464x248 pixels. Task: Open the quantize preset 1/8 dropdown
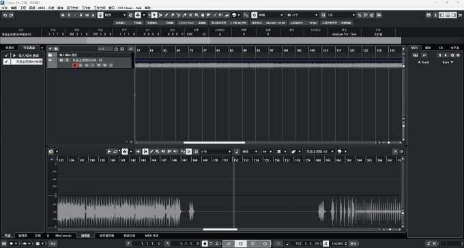[341, 15]
